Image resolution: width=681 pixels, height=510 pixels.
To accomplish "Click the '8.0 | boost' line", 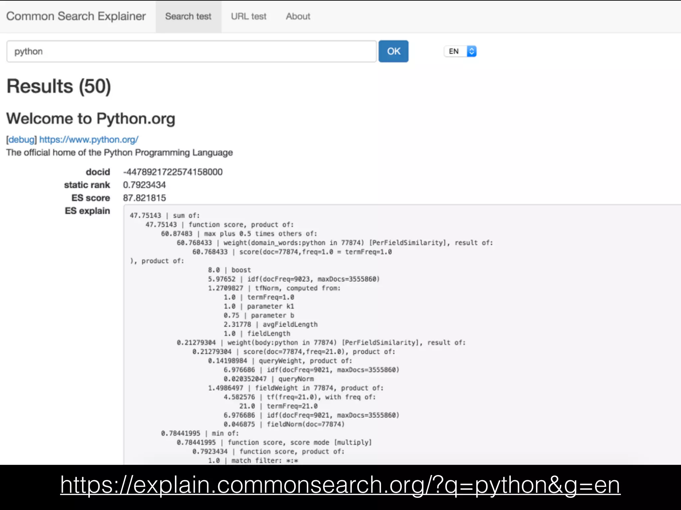I will click(x=229, y=270).
